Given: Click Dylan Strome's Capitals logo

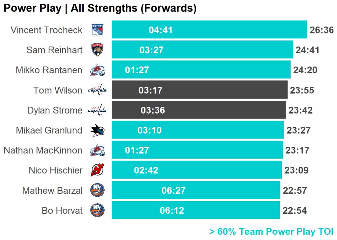Looking at the screenshot, I should coord(97,110).
